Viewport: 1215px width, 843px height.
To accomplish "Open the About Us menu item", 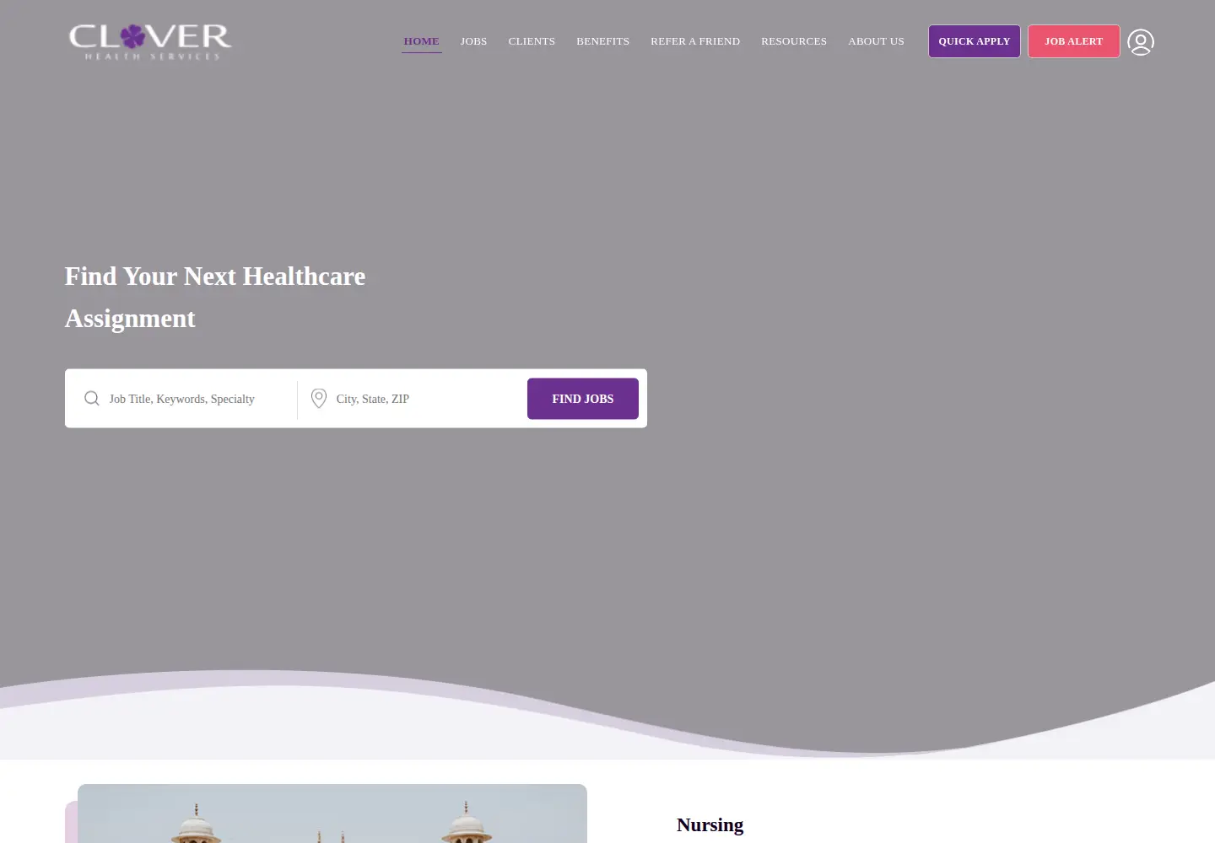I will [876, 41].
